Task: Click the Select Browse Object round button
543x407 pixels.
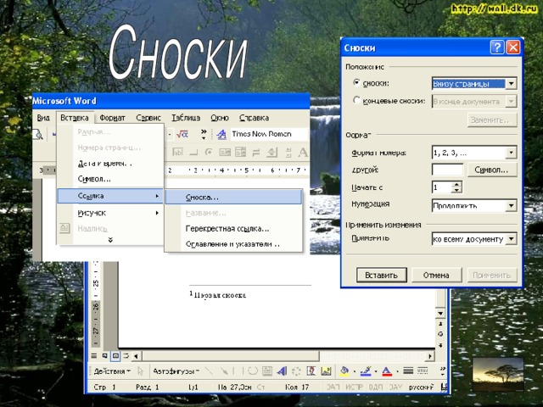Action: pos(440,334)
